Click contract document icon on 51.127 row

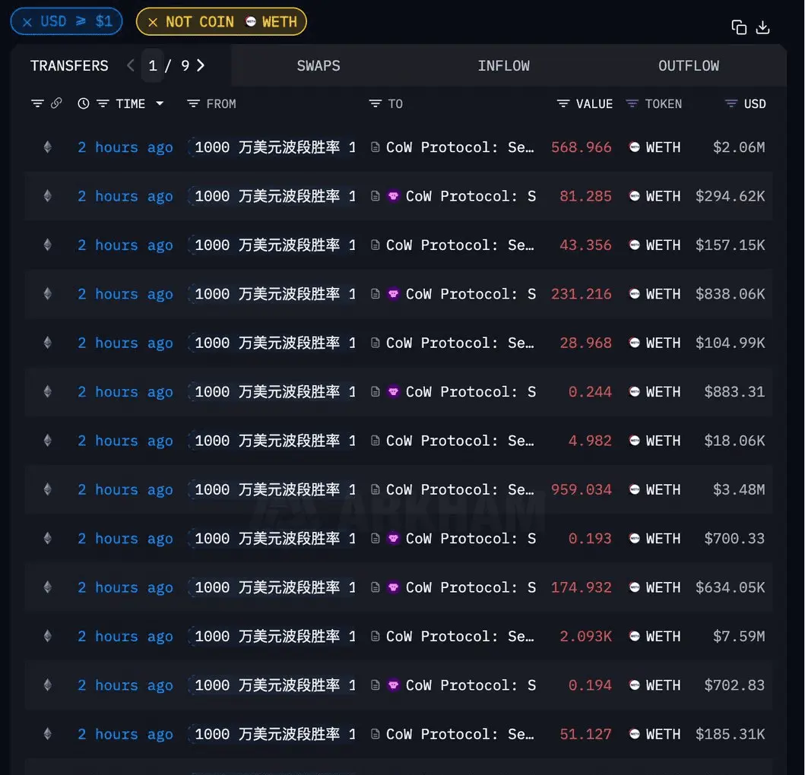click(376, 734)
